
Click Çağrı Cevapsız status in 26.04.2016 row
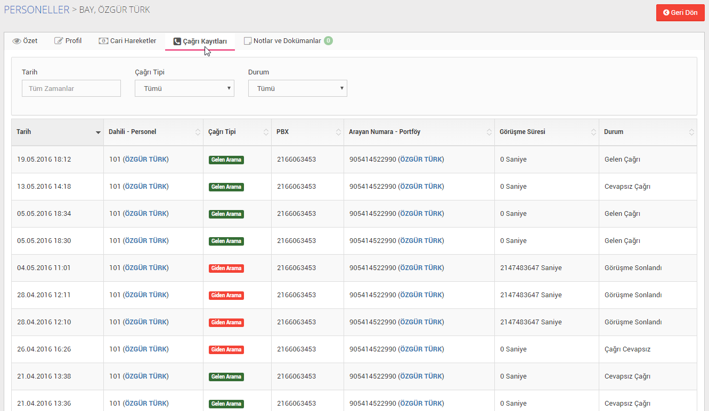(627, 349)
